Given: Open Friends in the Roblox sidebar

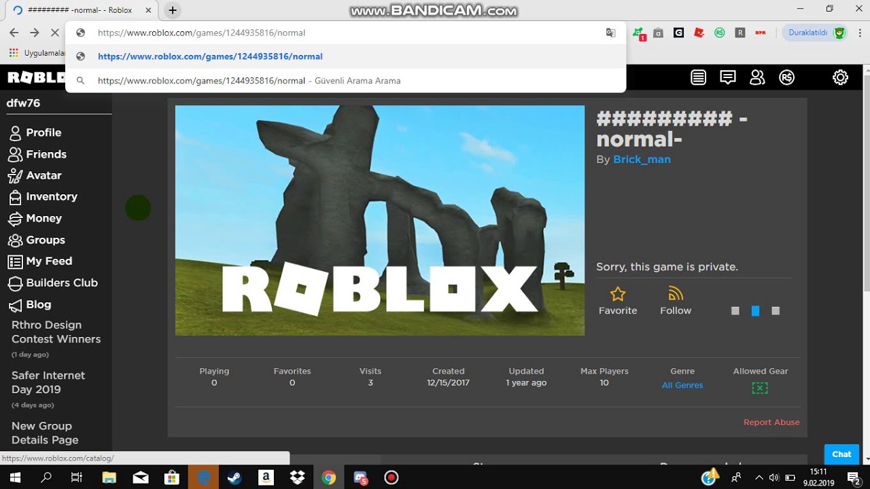Looking at the screenshot, I should coord(46,154).
